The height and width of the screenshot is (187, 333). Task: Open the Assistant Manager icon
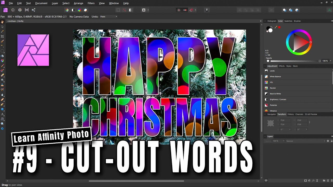[x=207, y=10]
